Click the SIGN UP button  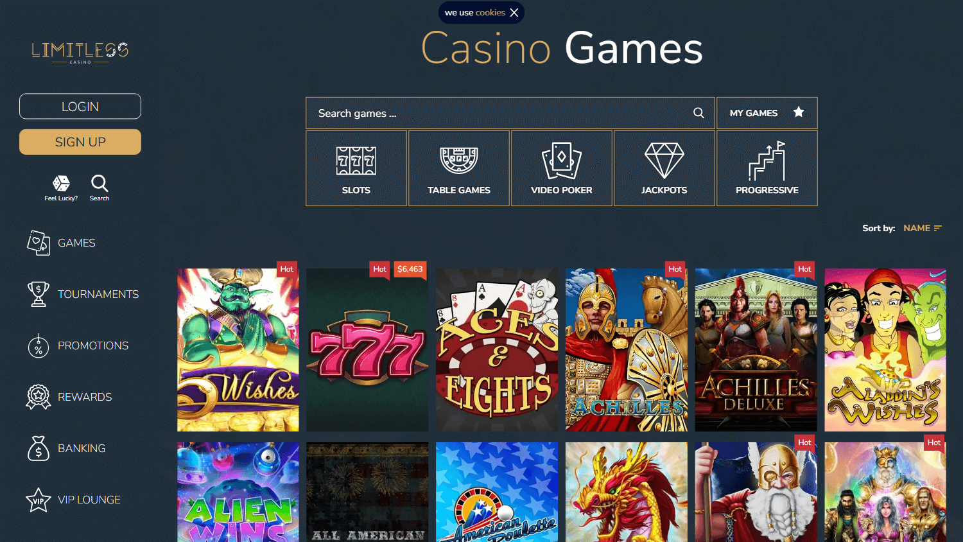[x=80, y=142]
